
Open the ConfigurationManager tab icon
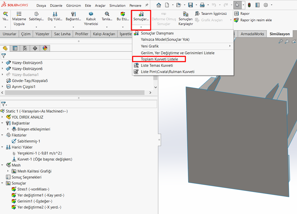coord(25,48)
